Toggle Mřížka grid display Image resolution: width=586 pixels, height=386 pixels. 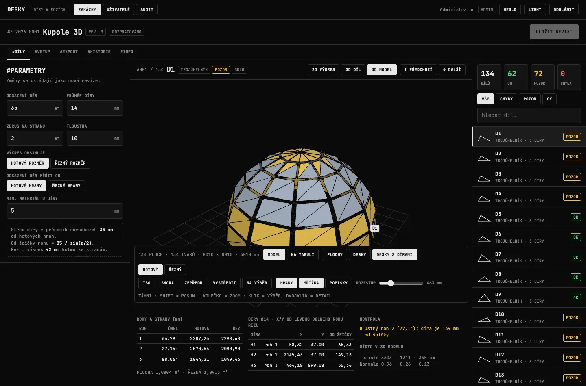pyautogui.click(x=311, y=283)
